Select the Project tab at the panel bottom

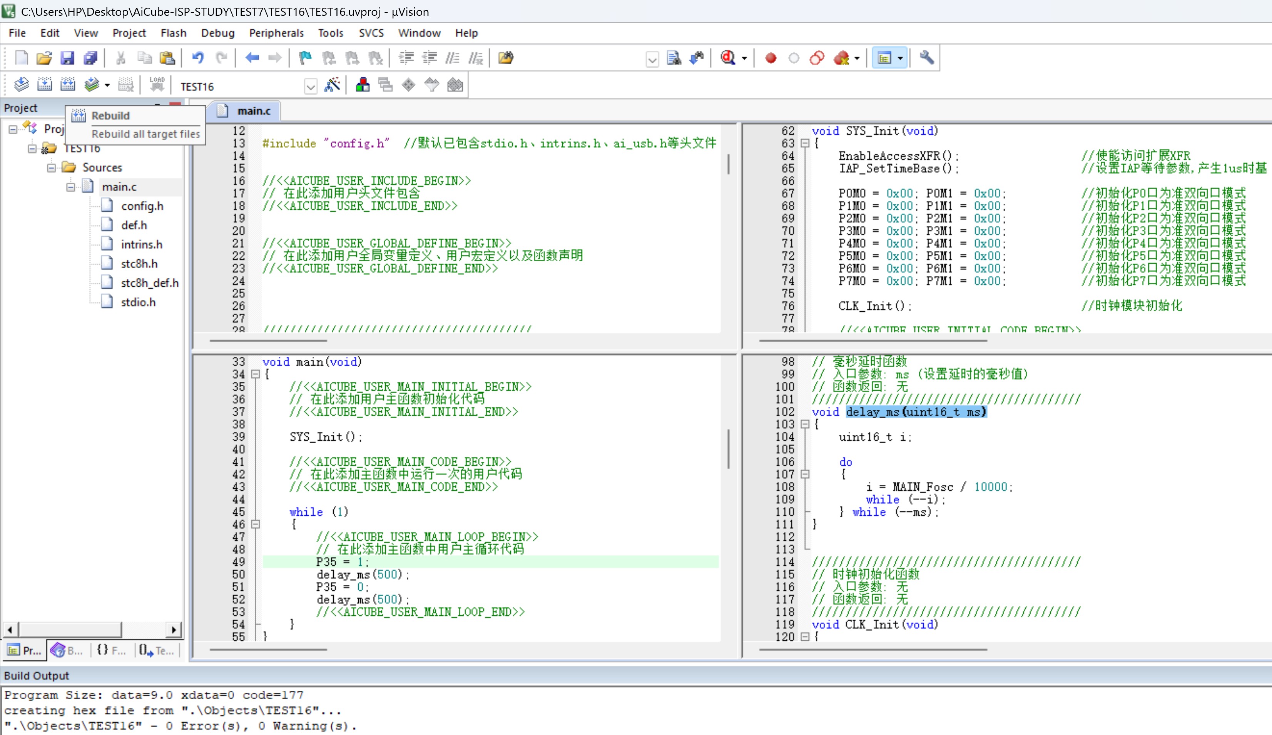pyautogui.click(x=24, y=651)
